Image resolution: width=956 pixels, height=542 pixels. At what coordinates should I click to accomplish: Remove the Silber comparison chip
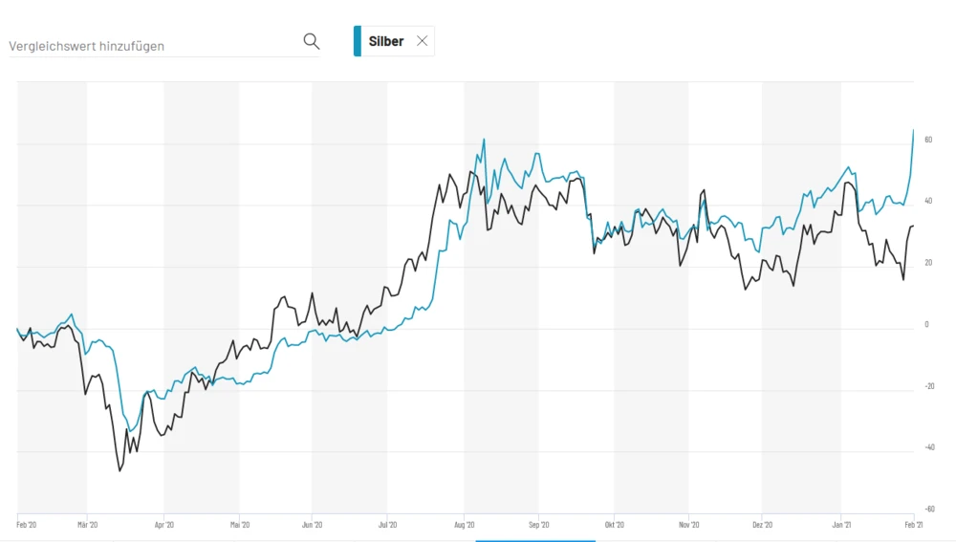click(422, 41)
